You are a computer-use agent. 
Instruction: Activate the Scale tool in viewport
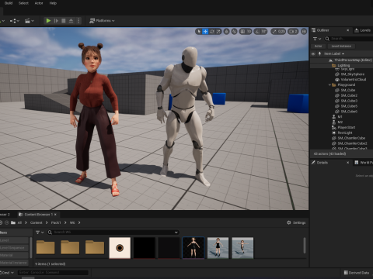[218, 32]
